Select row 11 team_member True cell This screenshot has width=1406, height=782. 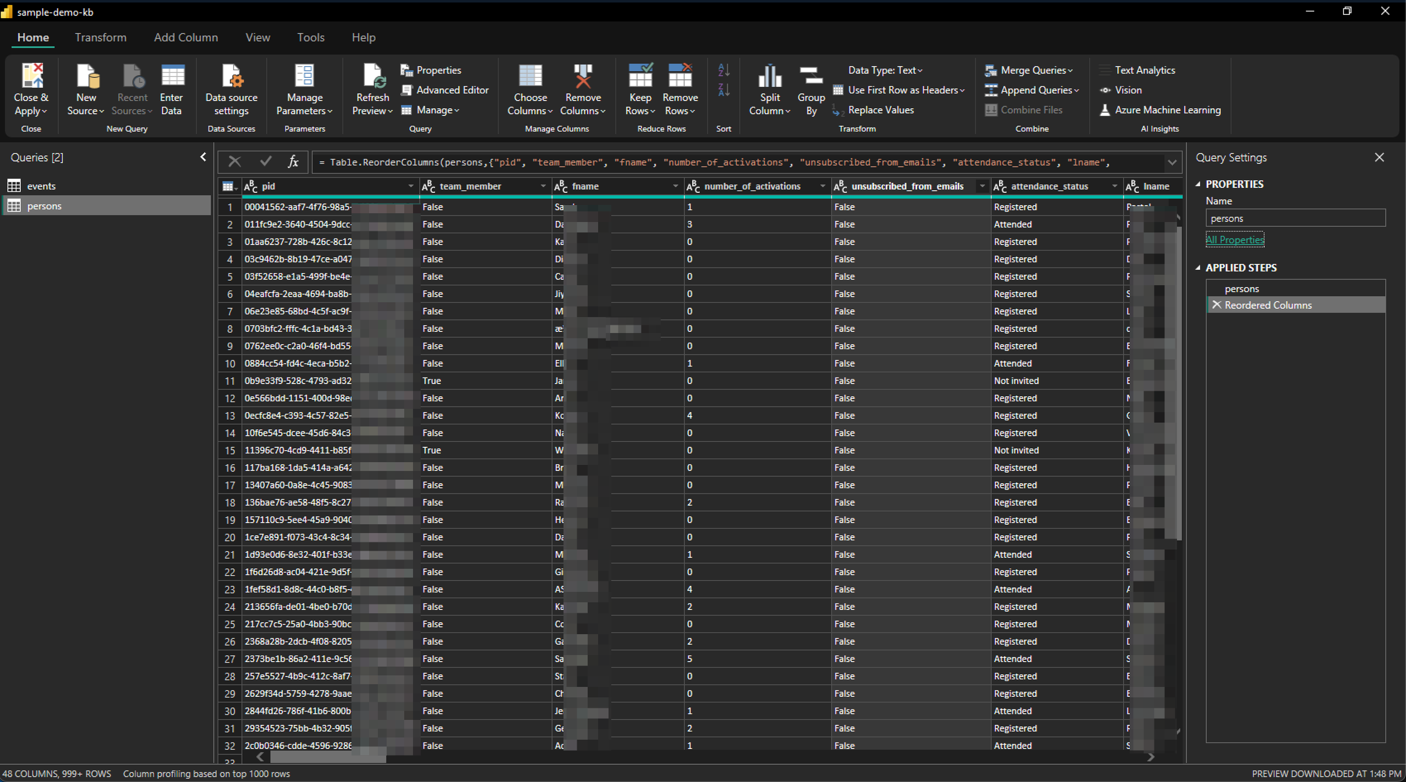(486, 381)
